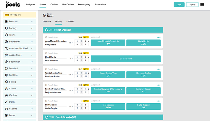Expand the Tennis sidebar chevron
Image resolution: width=210 pixels, height=121 pixels.
click(x=32, y=35)
